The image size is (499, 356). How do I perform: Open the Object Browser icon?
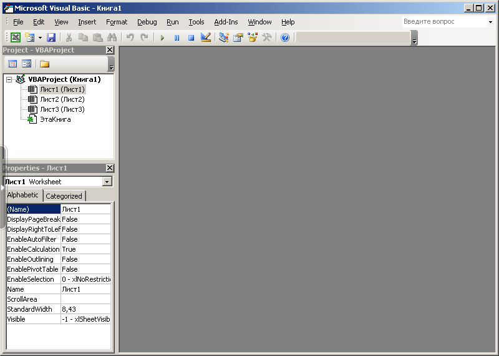tap(253, 37)
